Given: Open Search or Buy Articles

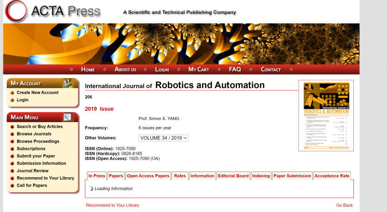Looking at the screenshot, I should 40,126.
